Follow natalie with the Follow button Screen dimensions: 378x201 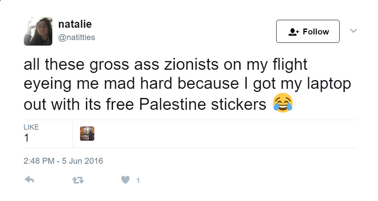(x=307, y=31)
